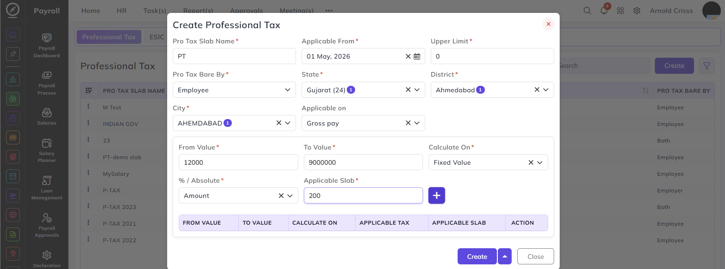Image resolution: width=725 pixels, height=269 pixels.
Task: Open the apps grid icon
Action: (x=620, y=11)
